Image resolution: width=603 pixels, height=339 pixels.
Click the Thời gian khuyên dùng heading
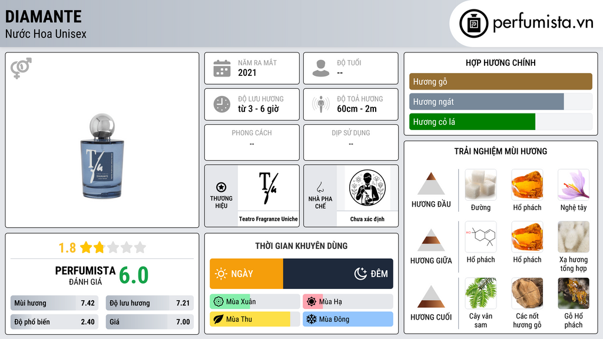point(301,245)
